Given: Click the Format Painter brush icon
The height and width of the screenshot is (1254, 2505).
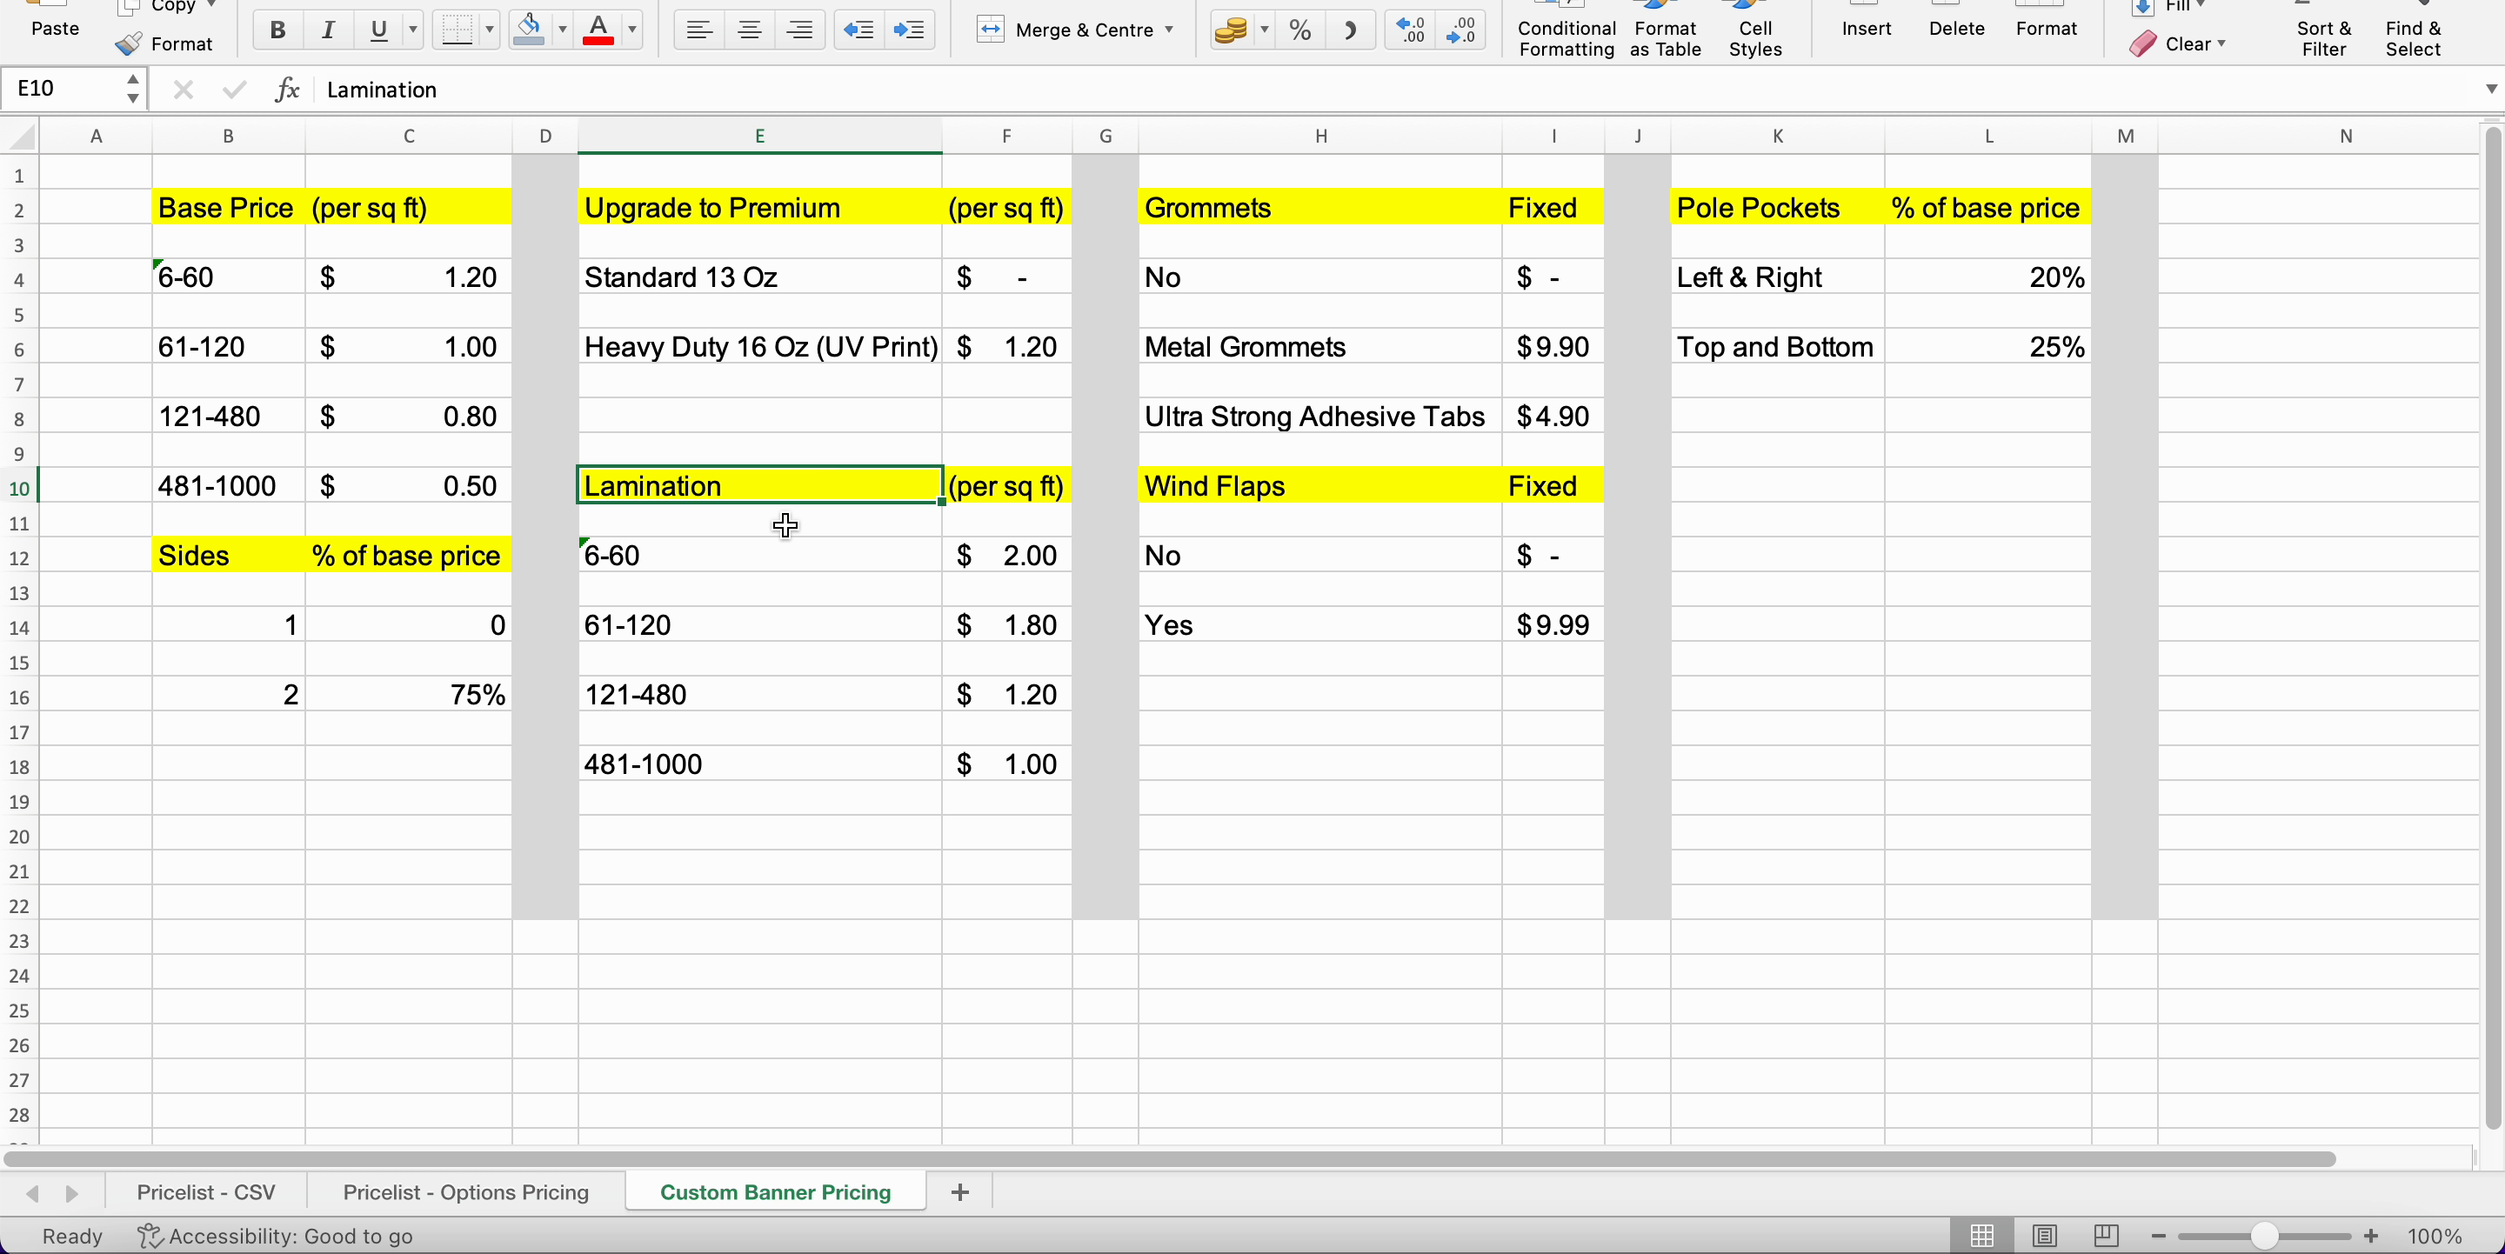Looking at the screenshot, I should (x=129, y=43).
